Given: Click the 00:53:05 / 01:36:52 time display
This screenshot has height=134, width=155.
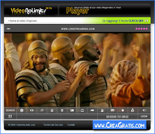Looking at the screenshot, I should pyautogui.click(x=117, y=117).
